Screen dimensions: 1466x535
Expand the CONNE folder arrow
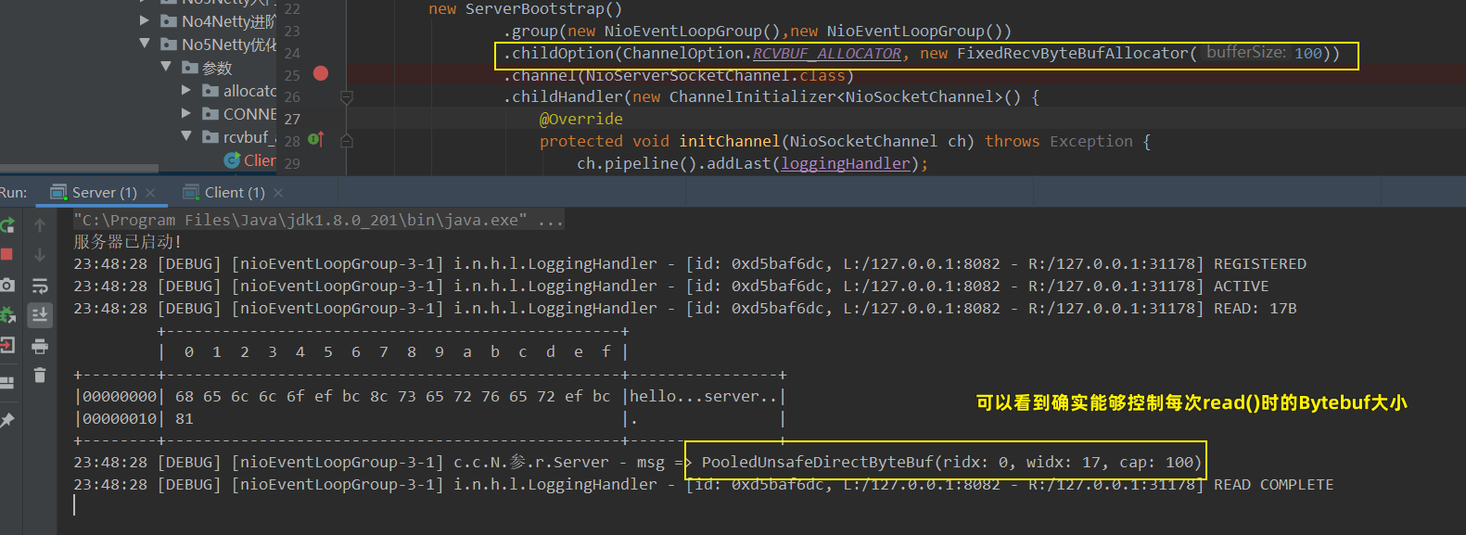[186, 113]
